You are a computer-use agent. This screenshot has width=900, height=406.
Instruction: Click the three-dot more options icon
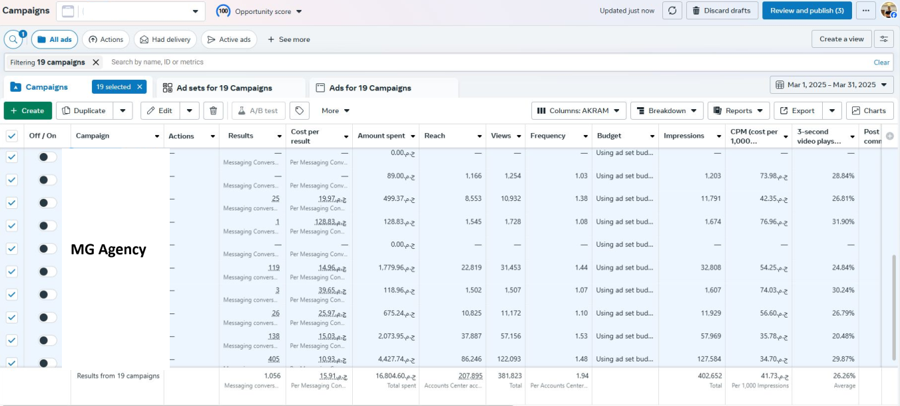coord(865,11)
